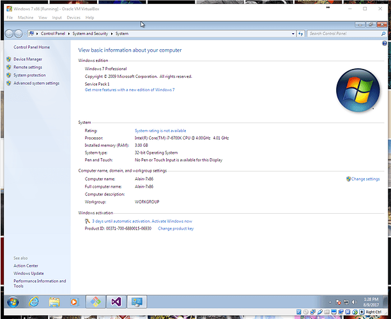Click the System breadcrumb segment
Viewport: 391px width, 319px height.
pos(121,34)
